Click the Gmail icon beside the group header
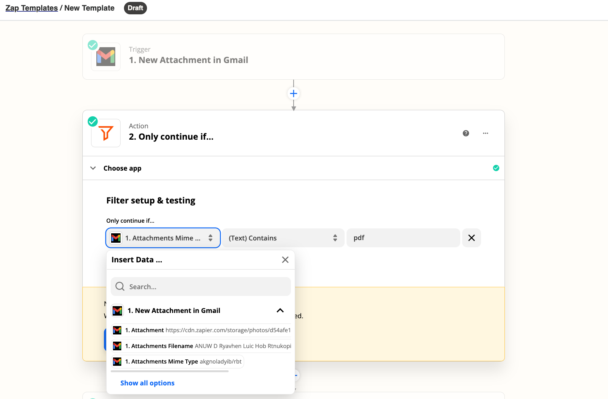The width and height of the screenshot is (608, 399). (x=118, y=311)
